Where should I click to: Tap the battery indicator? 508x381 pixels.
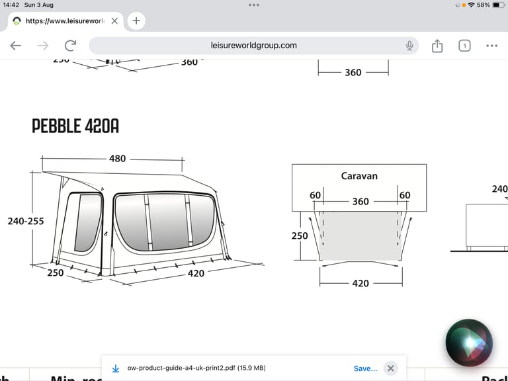(499, 5)
